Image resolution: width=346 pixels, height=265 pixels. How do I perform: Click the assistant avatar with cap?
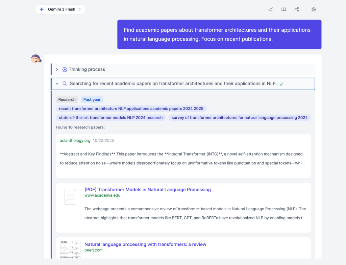(x=36, y=59)
